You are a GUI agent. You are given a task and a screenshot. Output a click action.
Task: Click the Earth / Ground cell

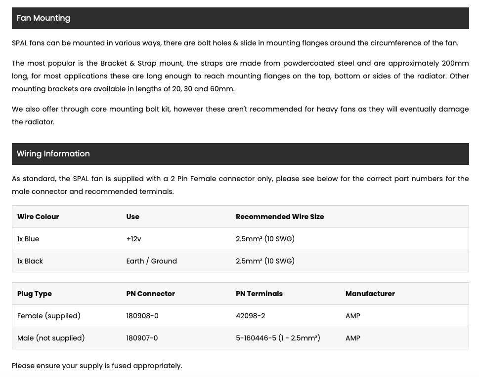click(x=152, y=261)
